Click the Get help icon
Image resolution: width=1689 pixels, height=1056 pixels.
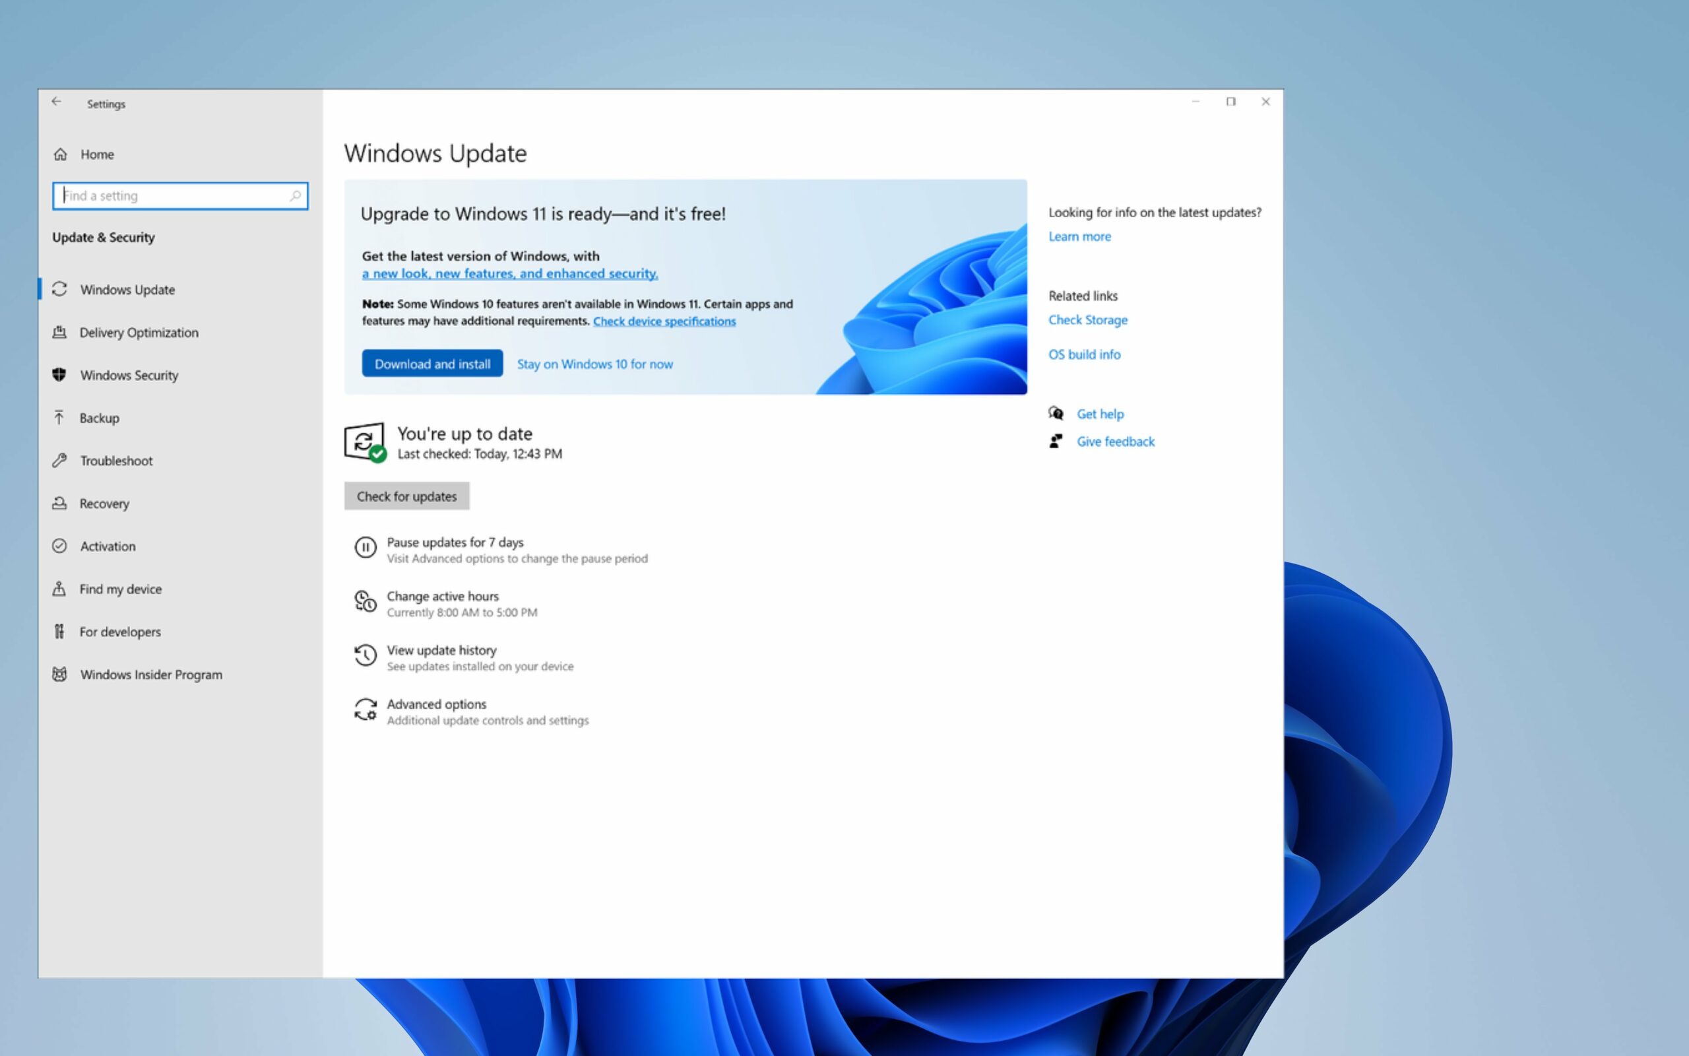pos(1057,412)
